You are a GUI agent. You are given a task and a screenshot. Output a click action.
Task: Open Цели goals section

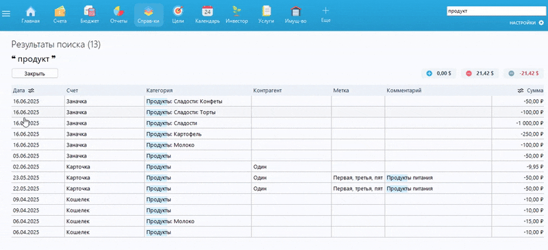178,15
